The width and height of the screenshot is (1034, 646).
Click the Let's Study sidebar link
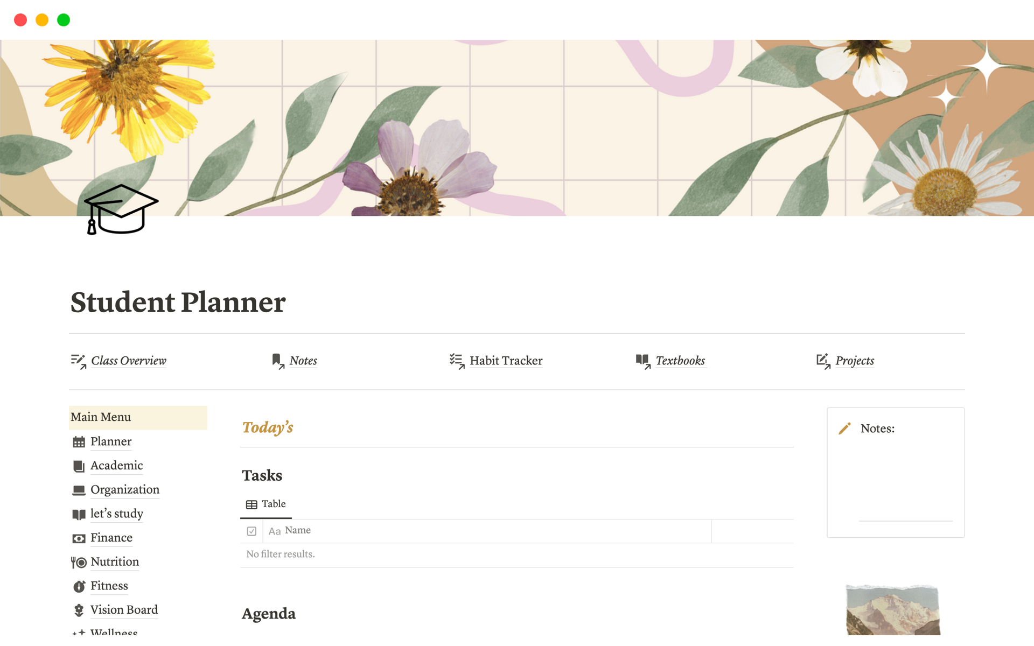116,514
